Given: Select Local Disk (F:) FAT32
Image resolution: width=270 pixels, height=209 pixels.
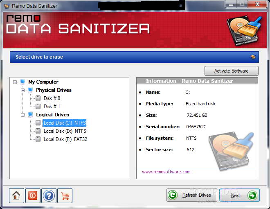Looking at the screenshot, I should [x=65, y=139].
